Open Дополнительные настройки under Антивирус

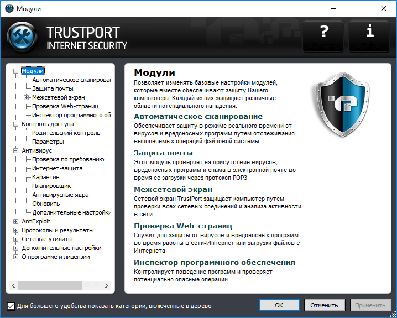(x=72, y=213)
